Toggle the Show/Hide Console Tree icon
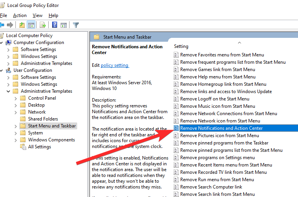 (x=31, y=25)
